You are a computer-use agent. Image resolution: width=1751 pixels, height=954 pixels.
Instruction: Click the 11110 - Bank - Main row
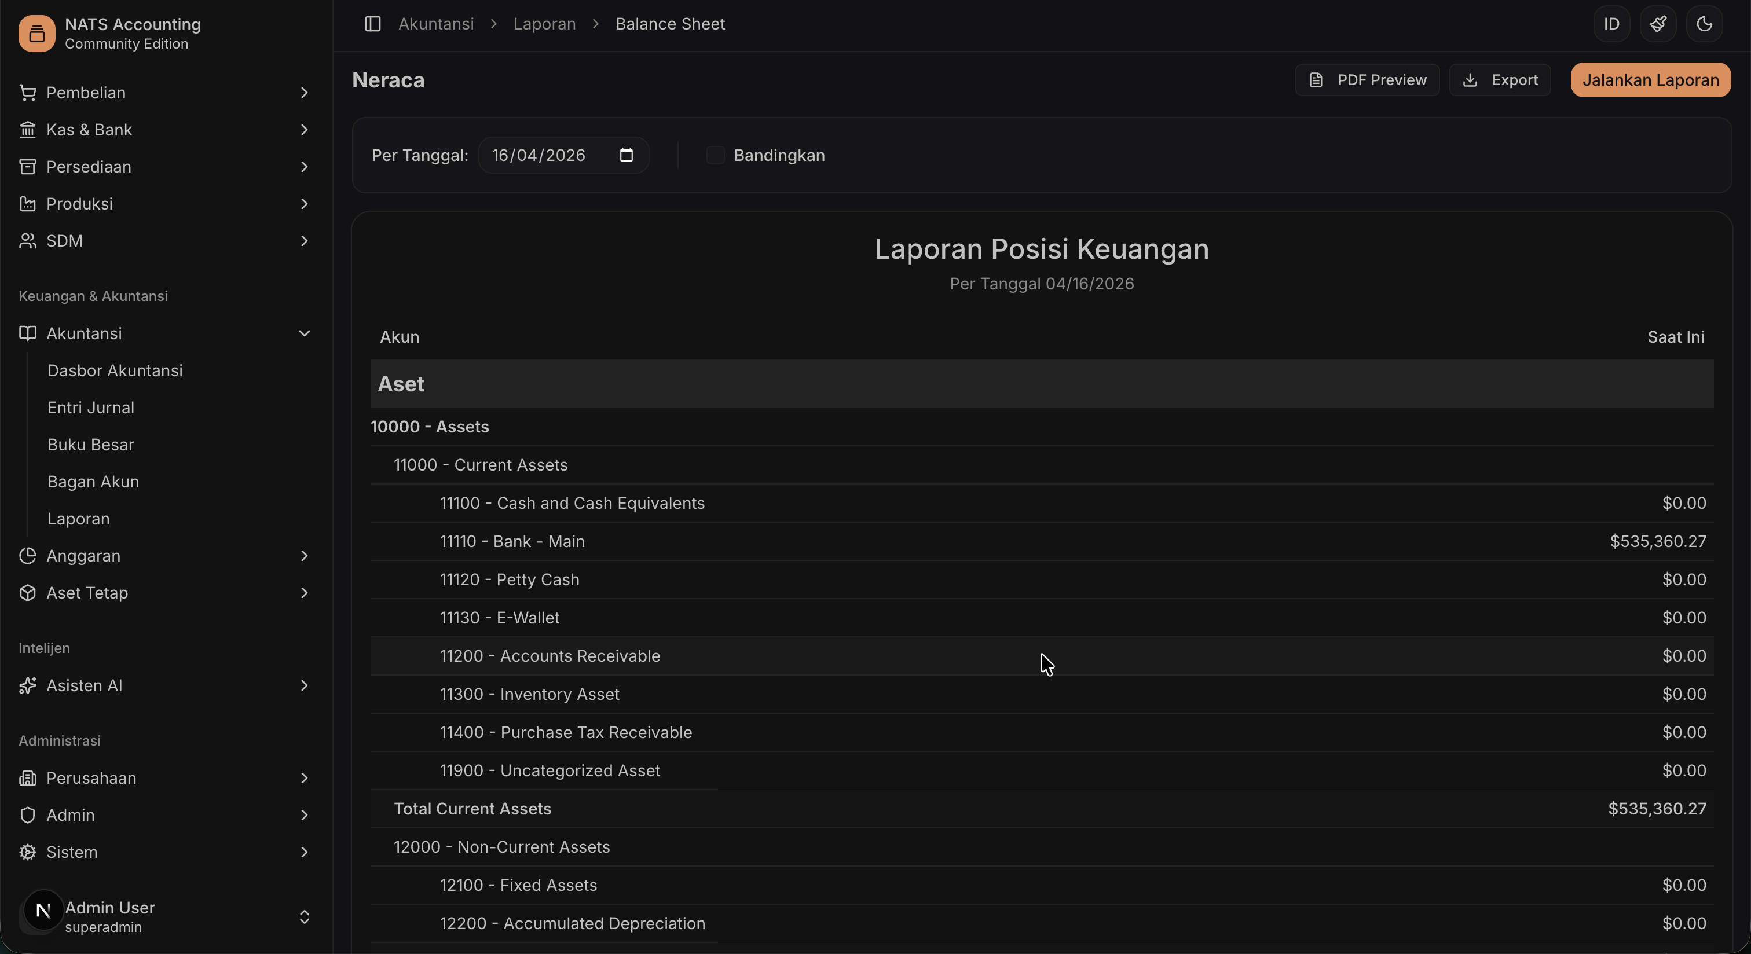pyautogui.click(x=1041, y=542)
